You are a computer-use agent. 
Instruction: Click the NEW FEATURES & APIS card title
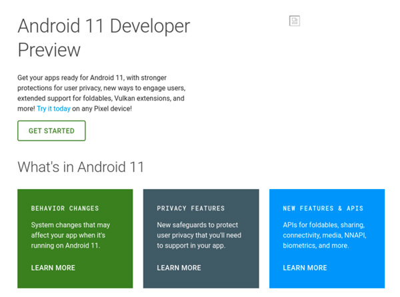pyautogui.click(x=323, y=208)
